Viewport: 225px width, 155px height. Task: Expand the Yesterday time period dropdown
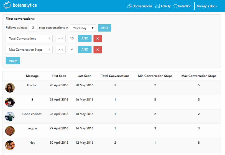[83, 28]
